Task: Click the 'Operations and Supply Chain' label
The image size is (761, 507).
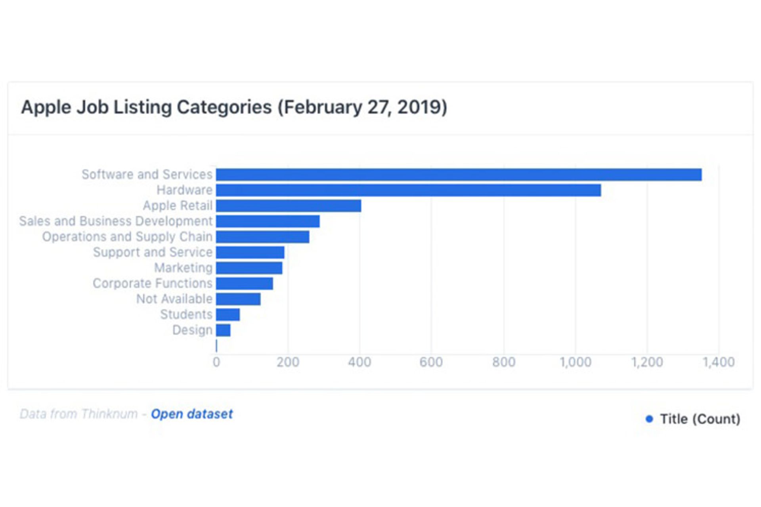Action: (128, 237)
